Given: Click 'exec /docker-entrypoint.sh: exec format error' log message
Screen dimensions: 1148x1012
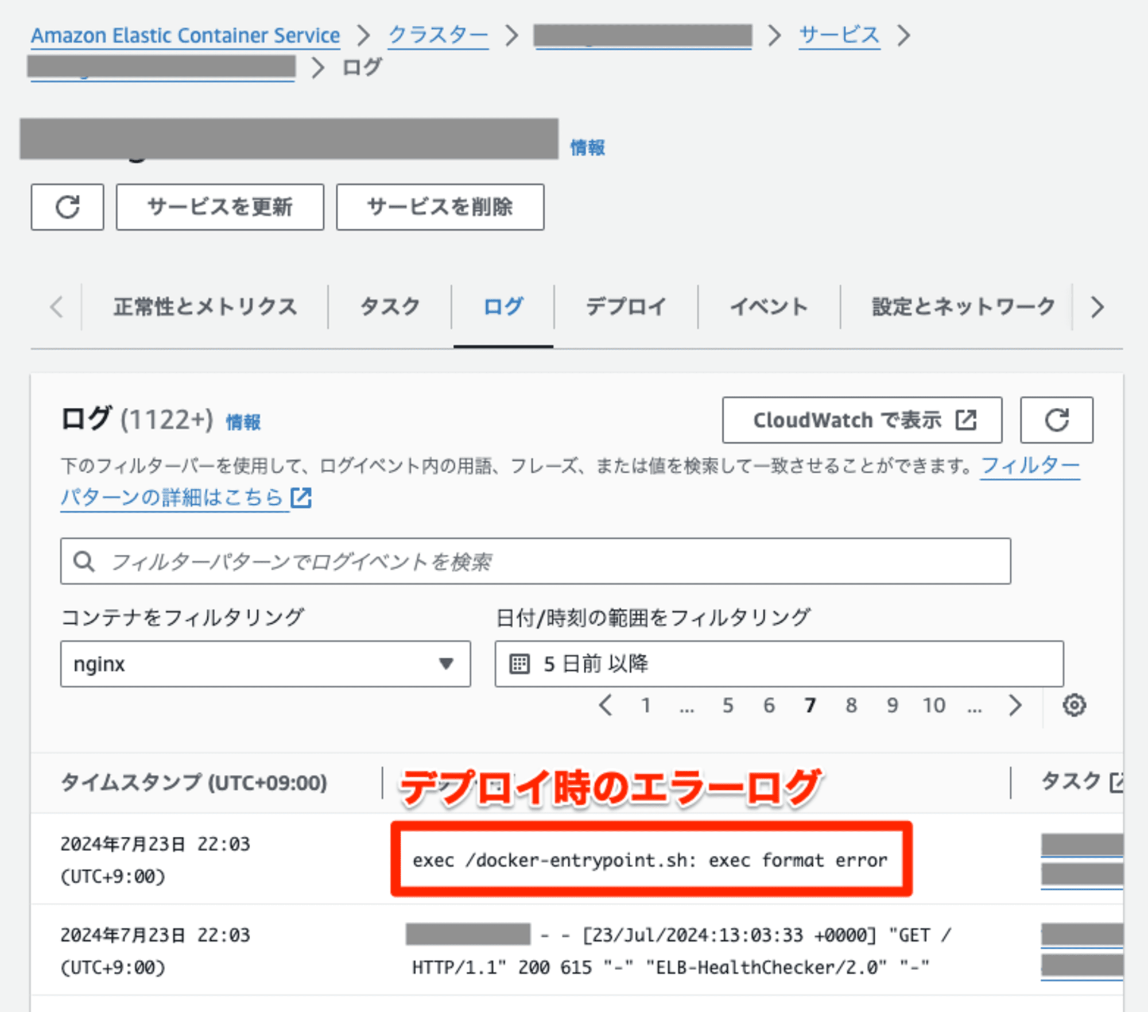Looking at the screenshot, I should click(650, 860).
